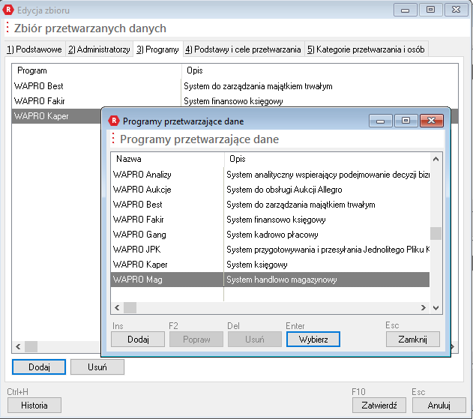Click the red R icon in Edycja zbioru title bar
Viewport: 473px width, 419px height.
(8, 10)
